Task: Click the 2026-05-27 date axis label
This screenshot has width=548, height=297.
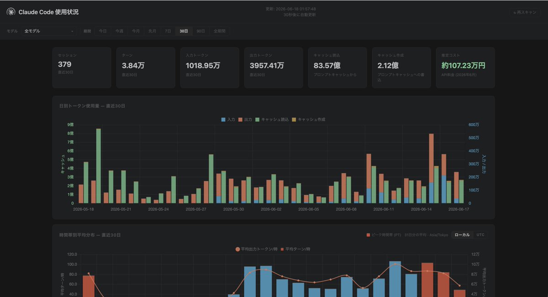Action: coord(195,209)
